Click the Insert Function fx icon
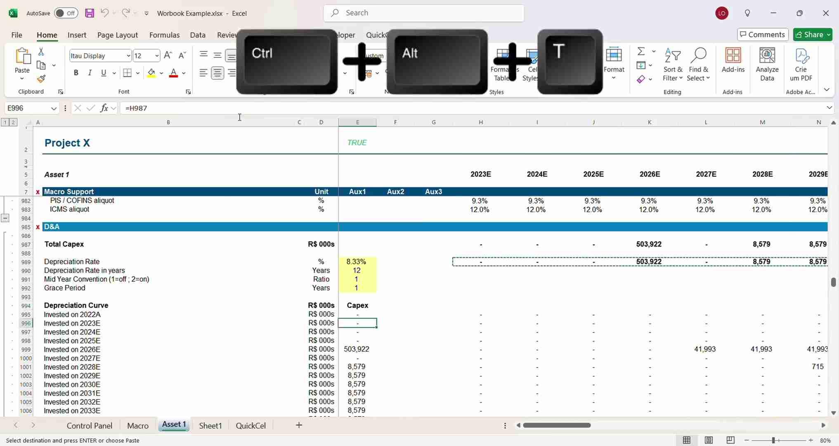 click(104, 108)
